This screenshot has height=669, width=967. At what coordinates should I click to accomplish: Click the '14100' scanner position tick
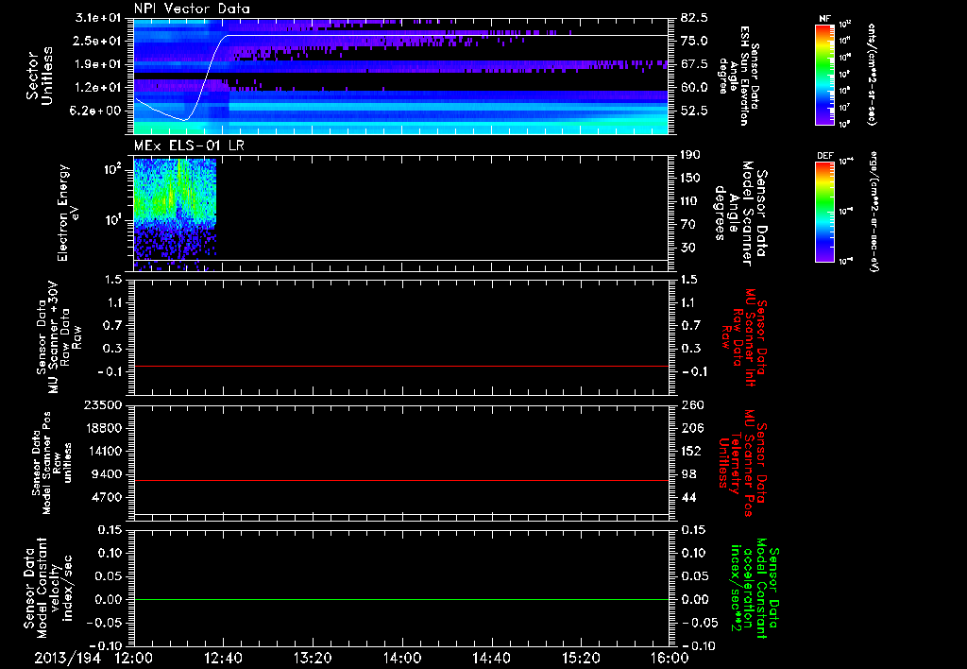coord(107,451)
